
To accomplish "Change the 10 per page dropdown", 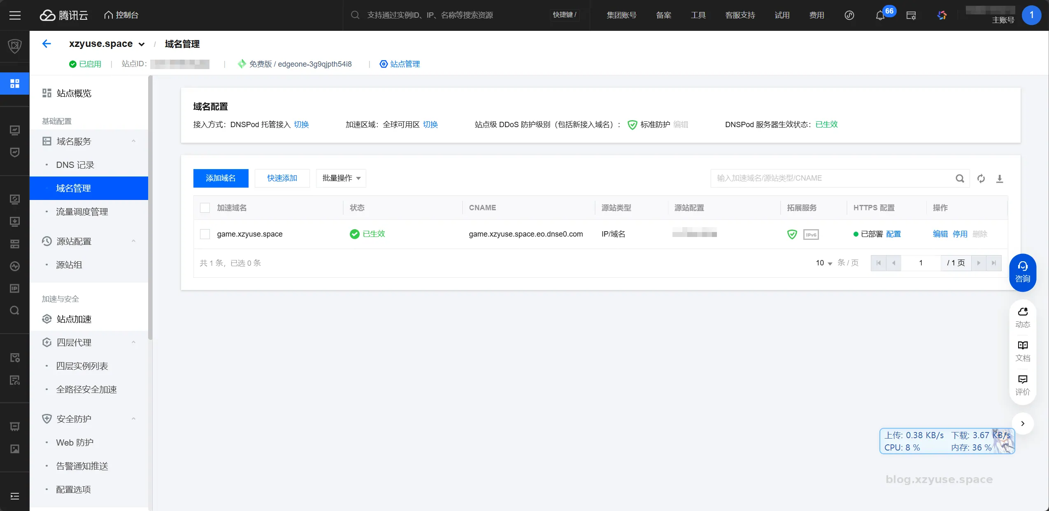I will [x=824, y=263].
